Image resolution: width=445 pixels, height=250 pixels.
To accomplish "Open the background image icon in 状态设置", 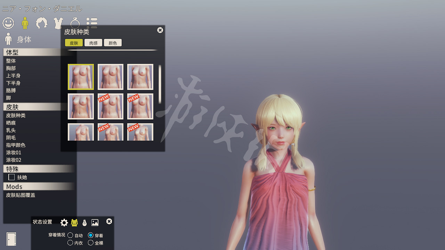I will click(95, 223).
